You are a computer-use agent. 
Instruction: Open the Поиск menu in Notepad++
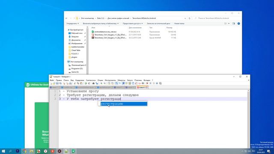click(x=66, y=80)
